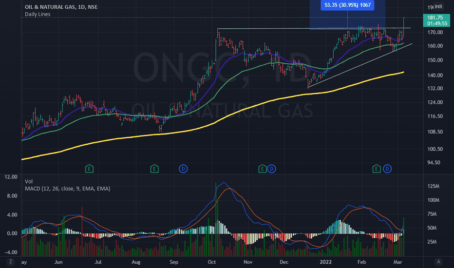Click the bar countdown timer 01:49:55
This screenshot has width=454, height=268.
437,23
